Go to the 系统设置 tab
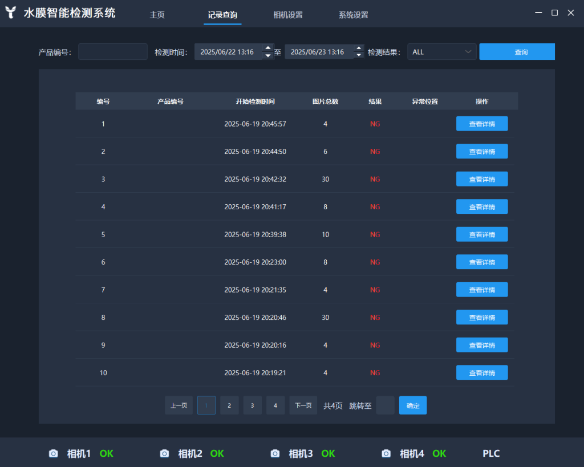 tap(353, 15)
